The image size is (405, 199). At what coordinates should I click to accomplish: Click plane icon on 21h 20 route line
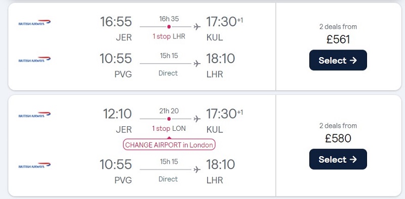197,119
